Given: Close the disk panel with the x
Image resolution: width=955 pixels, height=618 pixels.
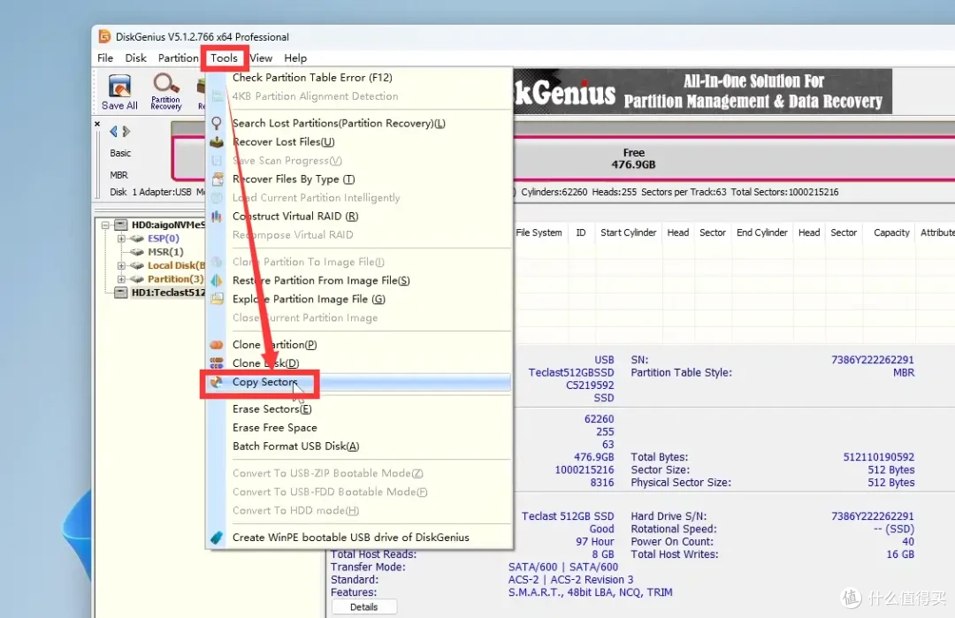Looking at the screenshot, I should (97, 124).
